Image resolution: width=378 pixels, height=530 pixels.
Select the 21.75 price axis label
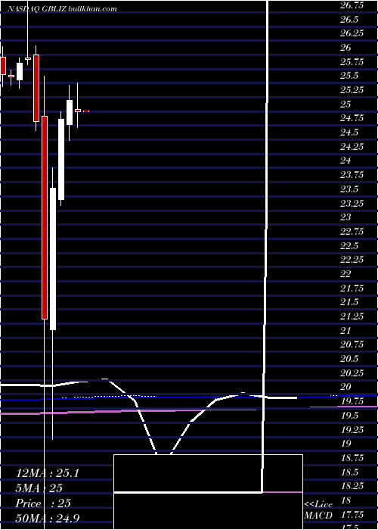pyautogui.click(x=352, y=288)
